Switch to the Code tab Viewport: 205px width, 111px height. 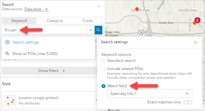(x=88, y=21)
